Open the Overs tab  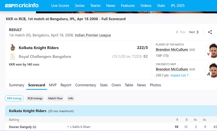tap(116, 85)
